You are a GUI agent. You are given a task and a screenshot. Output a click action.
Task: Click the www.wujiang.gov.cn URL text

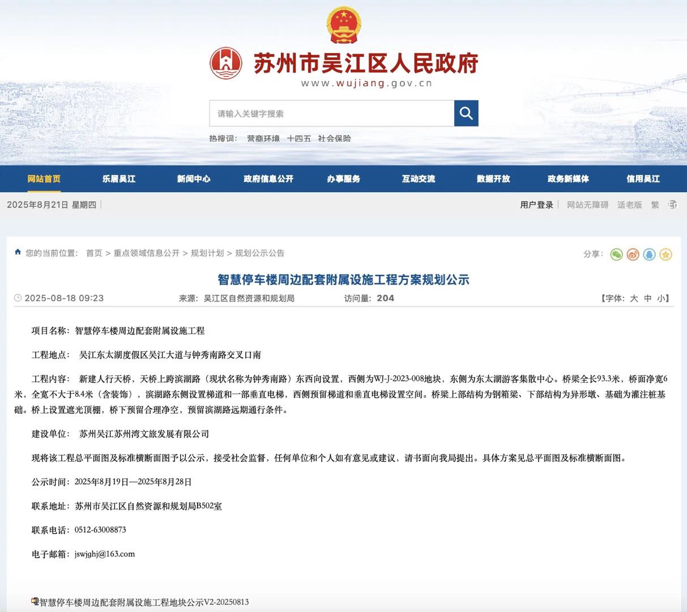[366, 83]
